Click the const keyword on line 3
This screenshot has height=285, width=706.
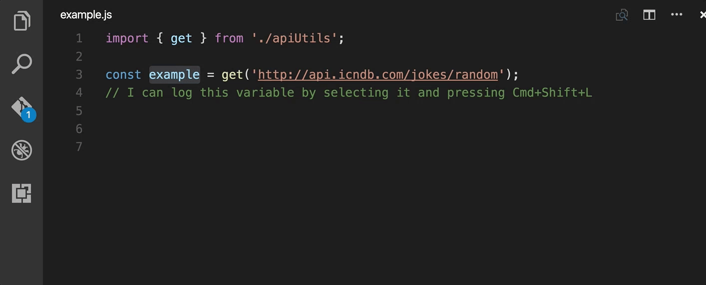123,75
